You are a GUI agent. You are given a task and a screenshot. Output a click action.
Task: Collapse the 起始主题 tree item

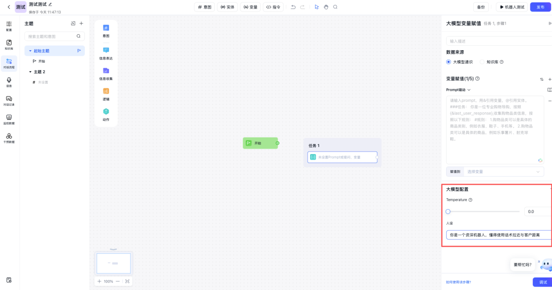[30, 51]
